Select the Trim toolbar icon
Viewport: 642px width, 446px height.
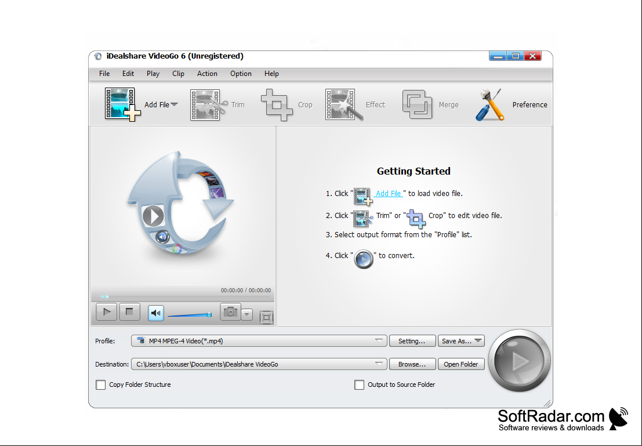pos(209,105)
